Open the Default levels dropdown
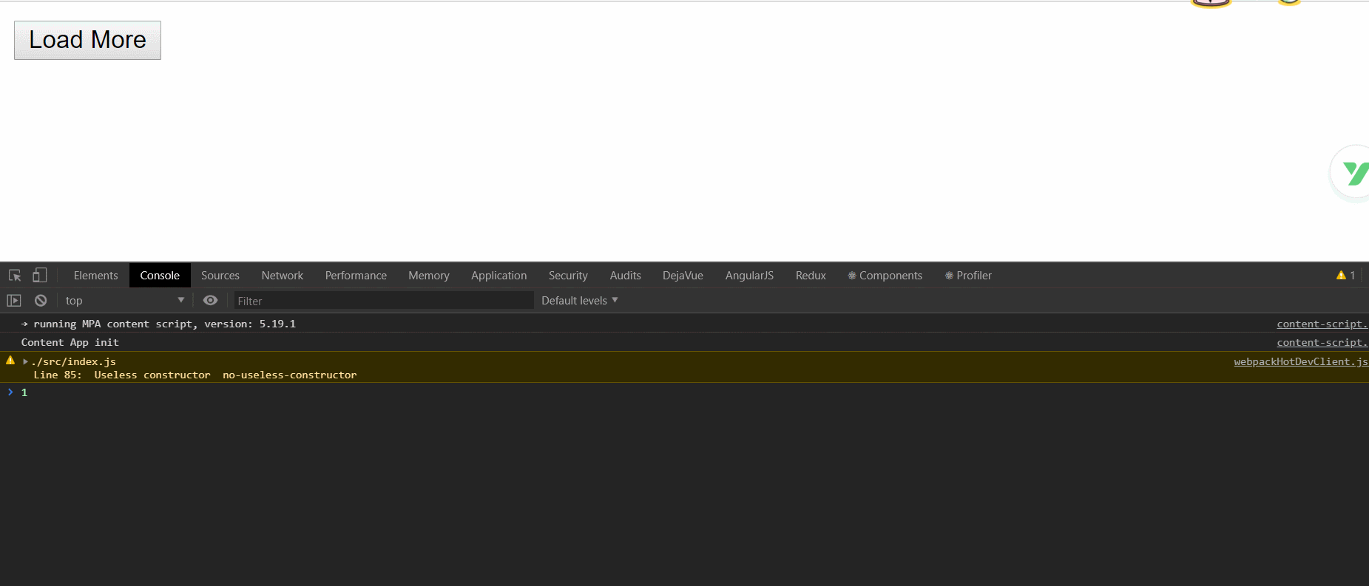This screenshot has width=1369, height=586. coord(580,301)
